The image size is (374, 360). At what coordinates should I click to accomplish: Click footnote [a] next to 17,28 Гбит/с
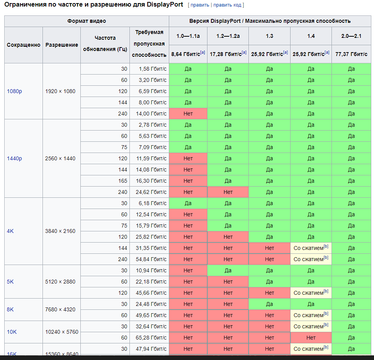point(244,53)
